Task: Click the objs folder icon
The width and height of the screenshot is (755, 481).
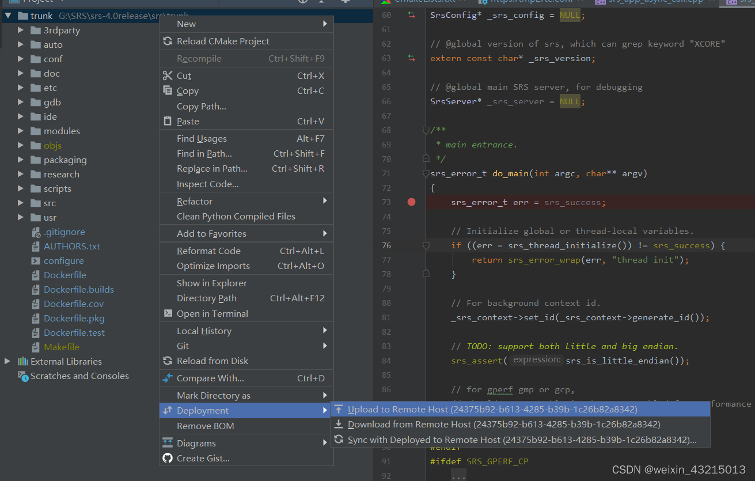Action: tap(36, 145)
